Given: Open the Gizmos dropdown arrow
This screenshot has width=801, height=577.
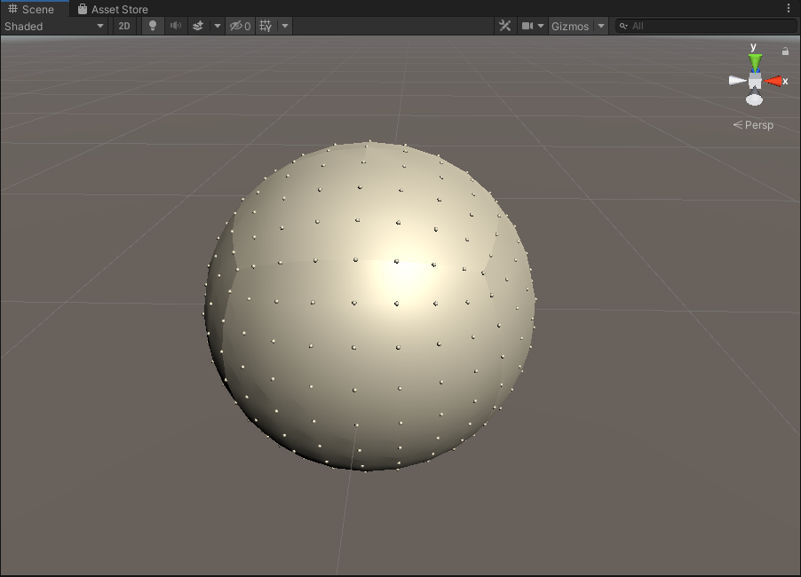Looking at the screenshot, I should click(x=599, y=26).
